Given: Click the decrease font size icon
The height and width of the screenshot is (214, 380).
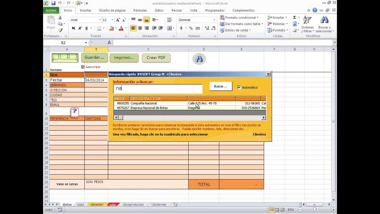Looking at the screenshot, I should click(x=124, y=20).
